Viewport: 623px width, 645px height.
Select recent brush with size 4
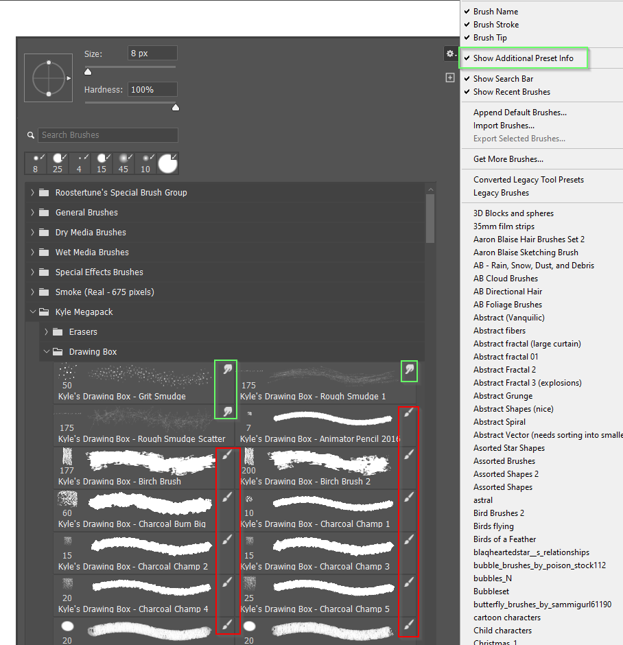80,163
